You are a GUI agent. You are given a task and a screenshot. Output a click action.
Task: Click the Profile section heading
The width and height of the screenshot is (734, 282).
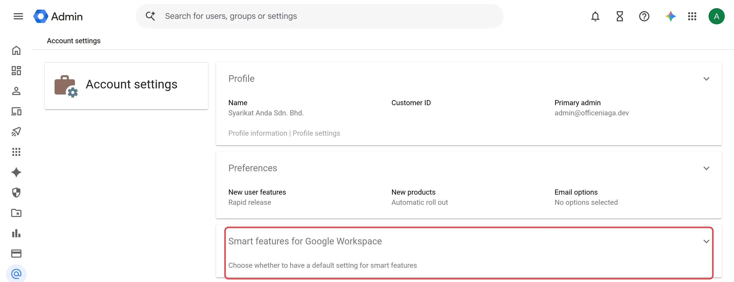click(x=241, y=79)
